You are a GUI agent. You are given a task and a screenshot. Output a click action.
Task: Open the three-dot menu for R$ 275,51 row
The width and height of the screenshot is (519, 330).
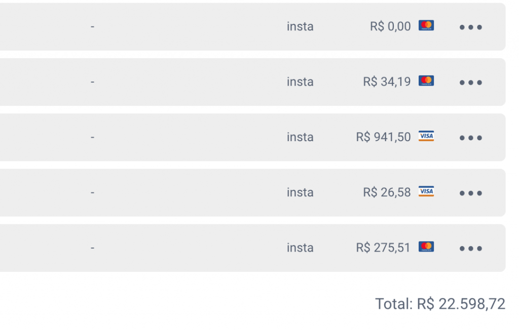(x=471, y=248)
